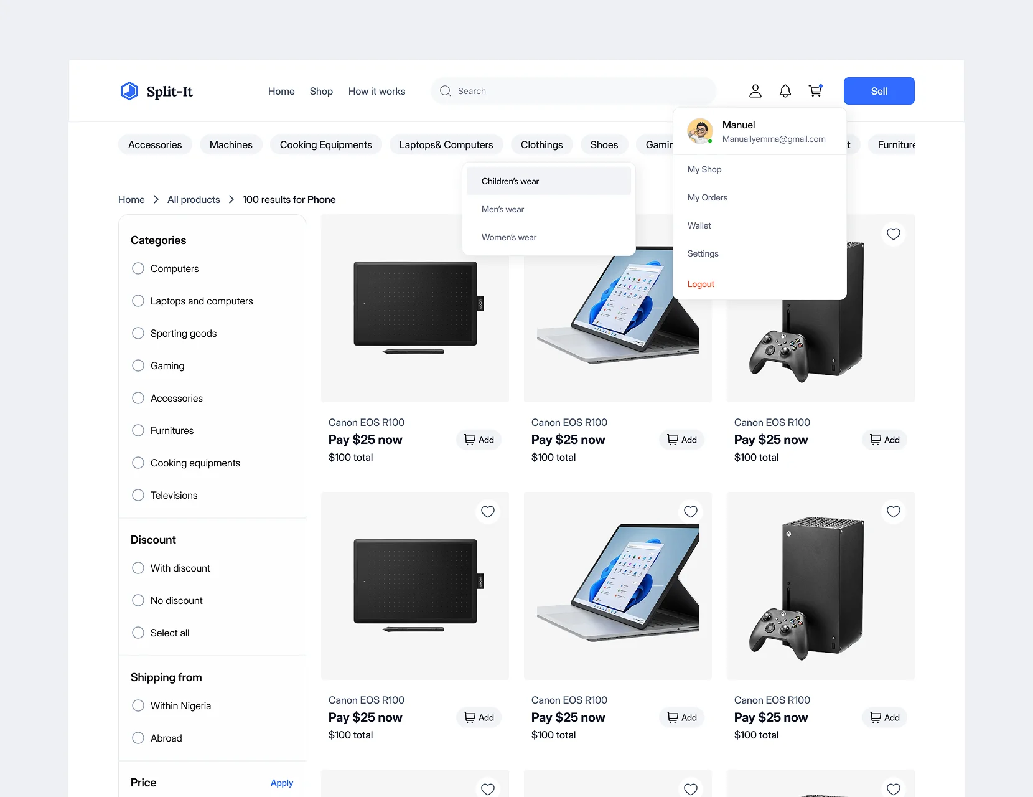Viewport: 1033px width, 797px height.
Task: Open the Laptops& Computers category chip
Action: pyautogui.click(x=446, y=144)
